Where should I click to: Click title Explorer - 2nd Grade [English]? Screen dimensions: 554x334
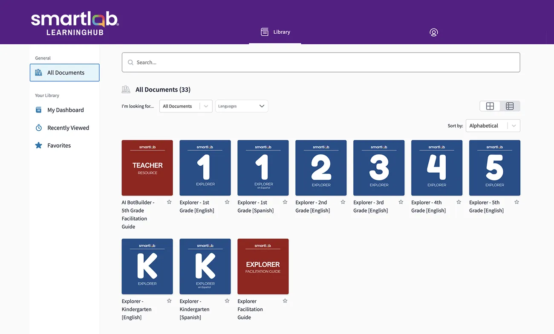313,206
